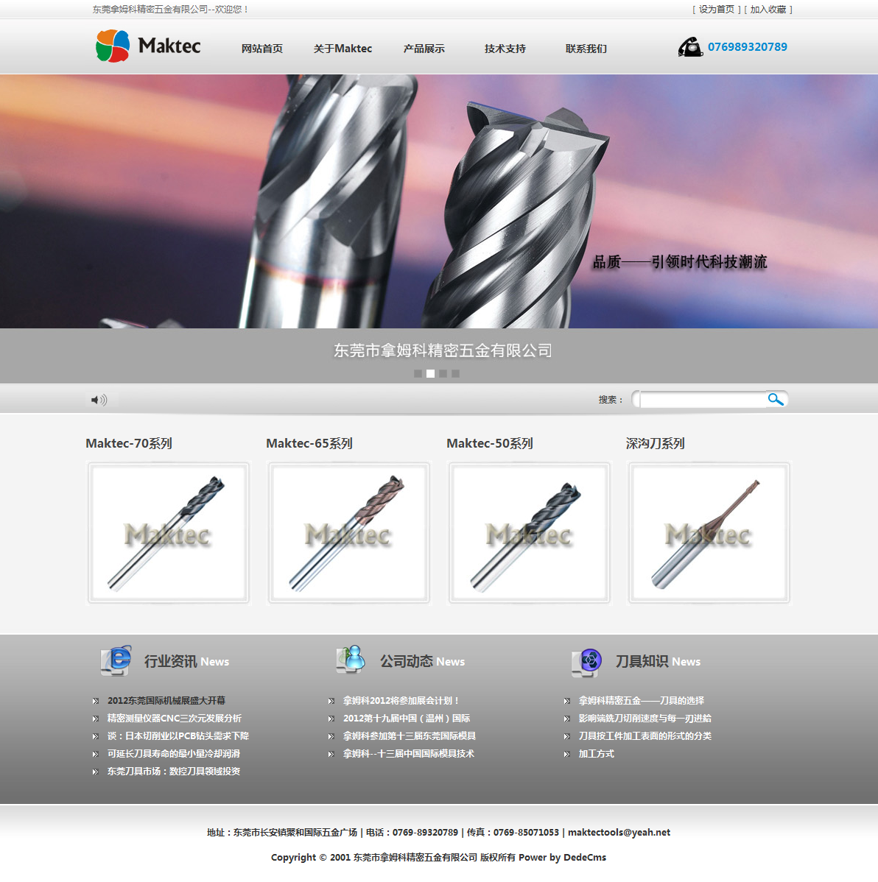
Task: Open the 深沟刀系列 product thumbnail
Action: point(709,533)
